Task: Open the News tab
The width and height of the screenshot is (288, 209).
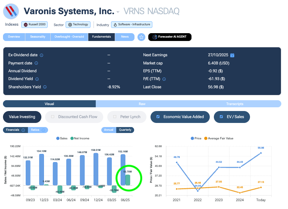Action: (x=125, y=37)
